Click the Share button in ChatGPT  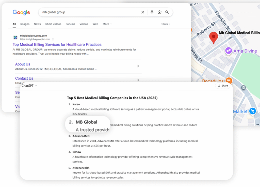[x=223, y=86]
